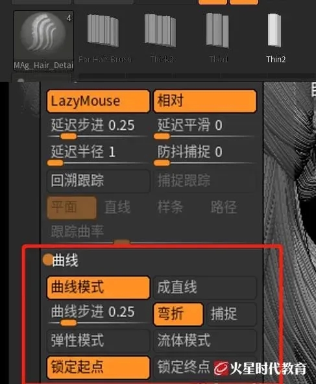The height and width of the screenshot is (384, 316).
Task: Enable 锁定终点 lock end
Action: (184, 367)
